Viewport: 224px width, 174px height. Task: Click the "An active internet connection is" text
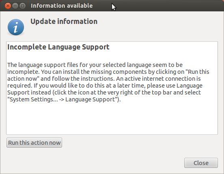point(158,79)
